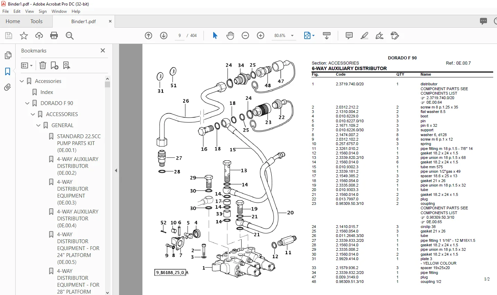The height and width of the screenshot is (295, 497).
Task: Click the Ref.: 0E.00.7 text
Action: point(458,63)
